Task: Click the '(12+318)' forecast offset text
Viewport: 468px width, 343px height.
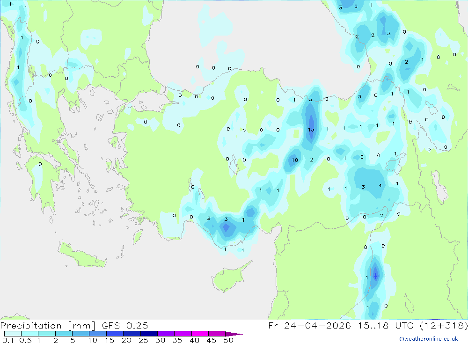Action: pos(444,325)
